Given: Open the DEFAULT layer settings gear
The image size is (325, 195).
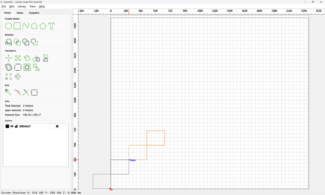Looking at the screenshot, I should [57, 126].
